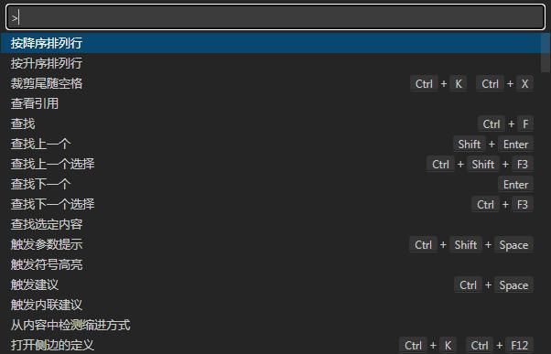Choose the 触发符号高亮 command
This screenshot has height=354, width=551.
271,264
